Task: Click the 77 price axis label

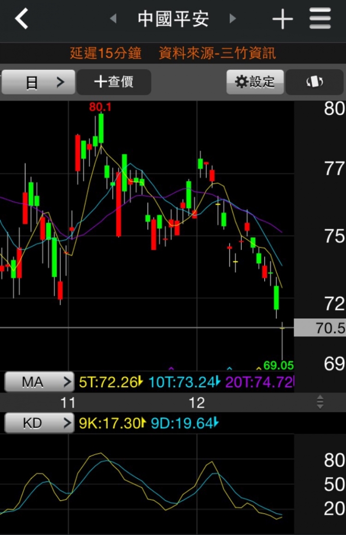Action: click(334, 168)
